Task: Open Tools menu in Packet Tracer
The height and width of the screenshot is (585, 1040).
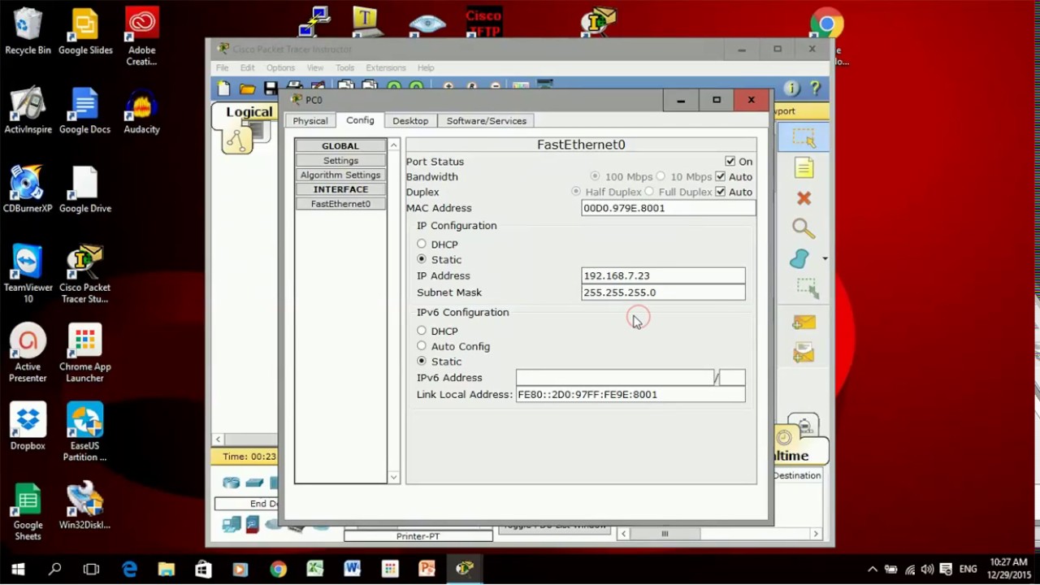Action: 345,67
